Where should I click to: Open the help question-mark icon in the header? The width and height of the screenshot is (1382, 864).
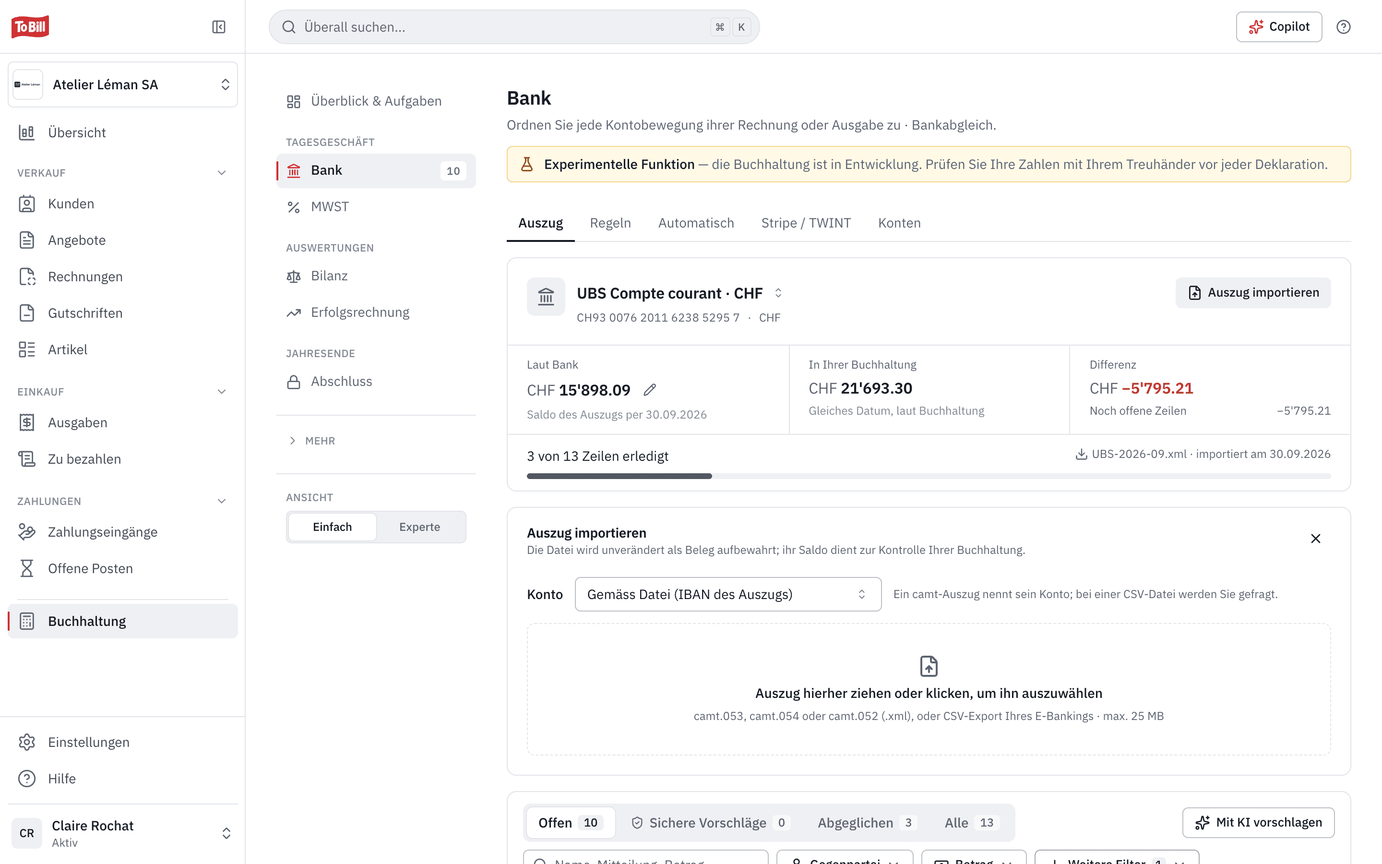1343,27
